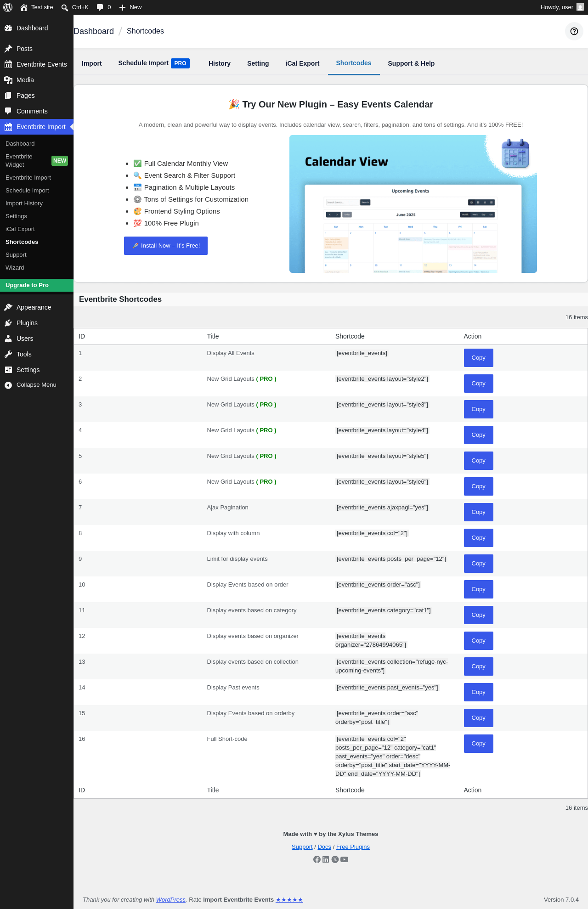Copy the Limit for display events shortcode
The width and height of the screenshot is (588, 909).
pos(478,564)
